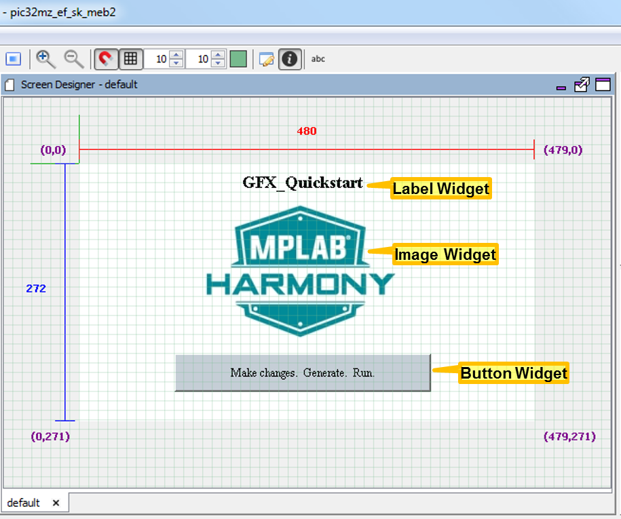Detach the Screen Designer panel
The image size is (621, 519).
tap(582, 84)
